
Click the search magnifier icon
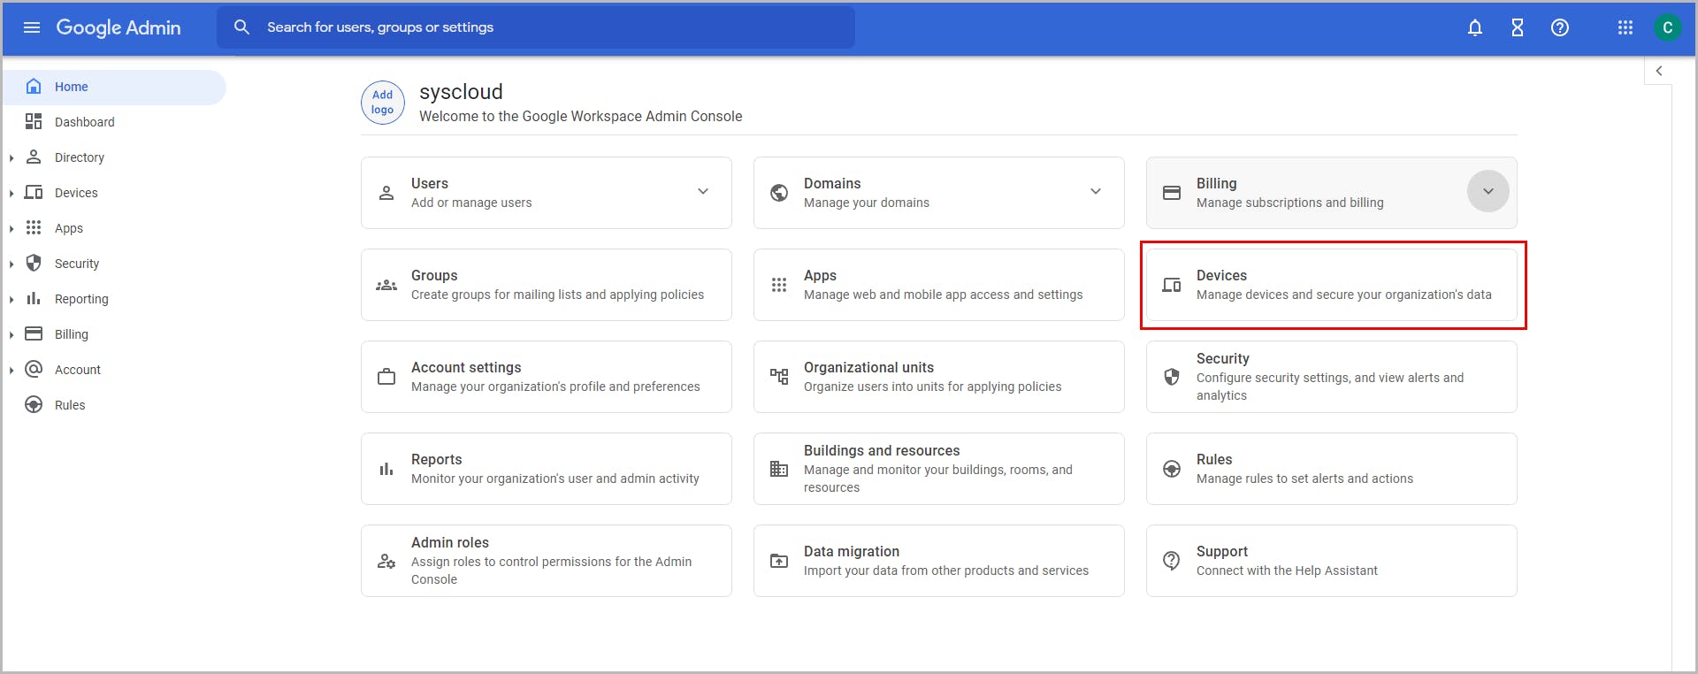coord(241,27)
